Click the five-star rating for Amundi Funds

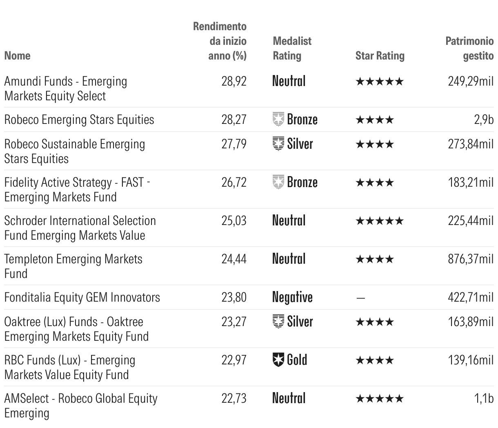pos(379,82)
